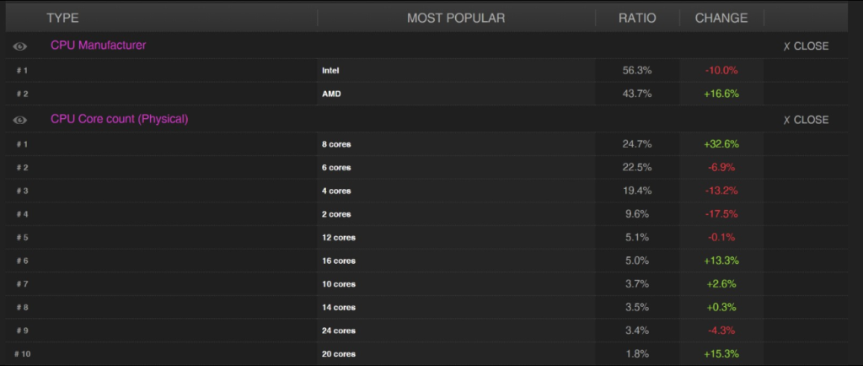The width and height of the screenshot is (863, 366).
Task: Click the TYPE column header
Action: (x=62, y=18)
